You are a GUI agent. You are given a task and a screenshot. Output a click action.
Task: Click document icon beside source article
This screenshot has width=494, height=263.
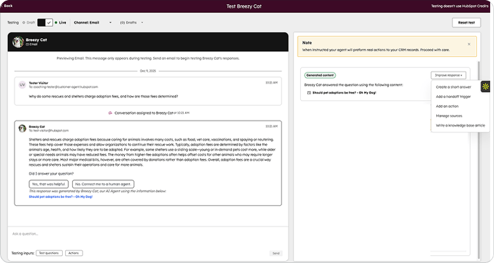coord(308,93)
